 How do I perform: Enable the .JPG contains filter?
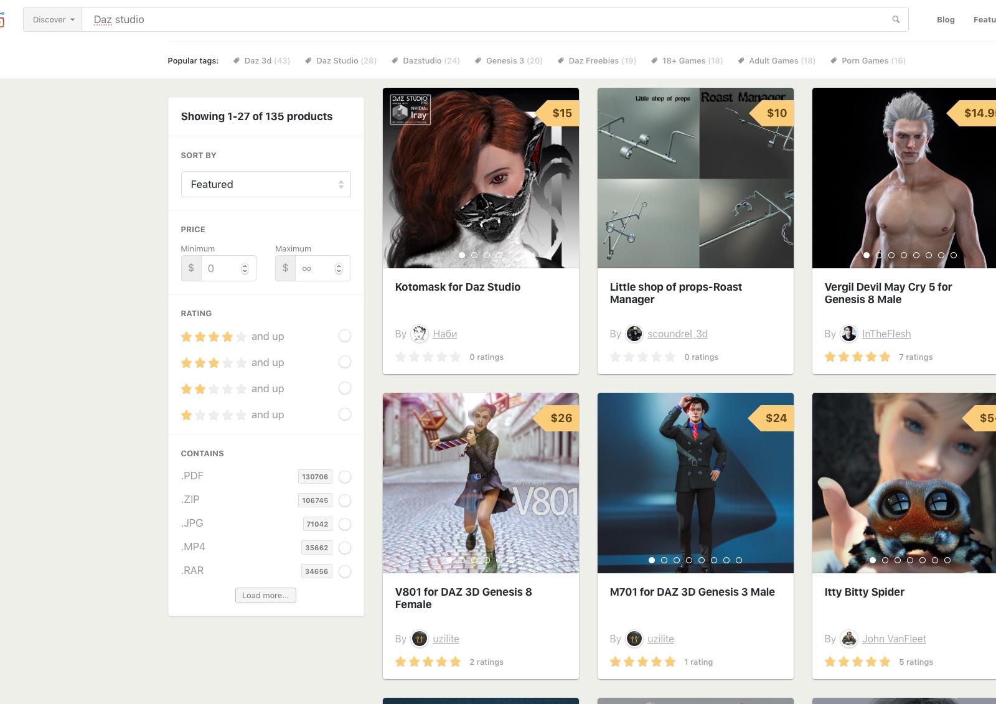click(345, 524)
